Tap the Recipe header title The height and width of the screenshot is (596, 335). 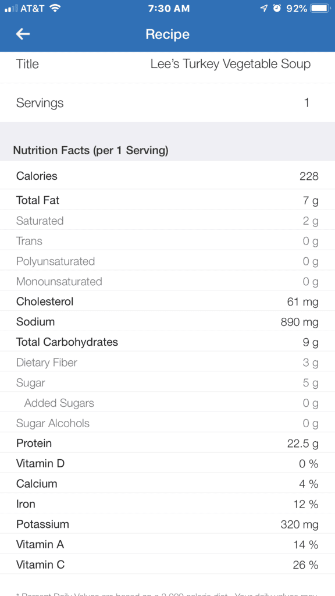167,34
